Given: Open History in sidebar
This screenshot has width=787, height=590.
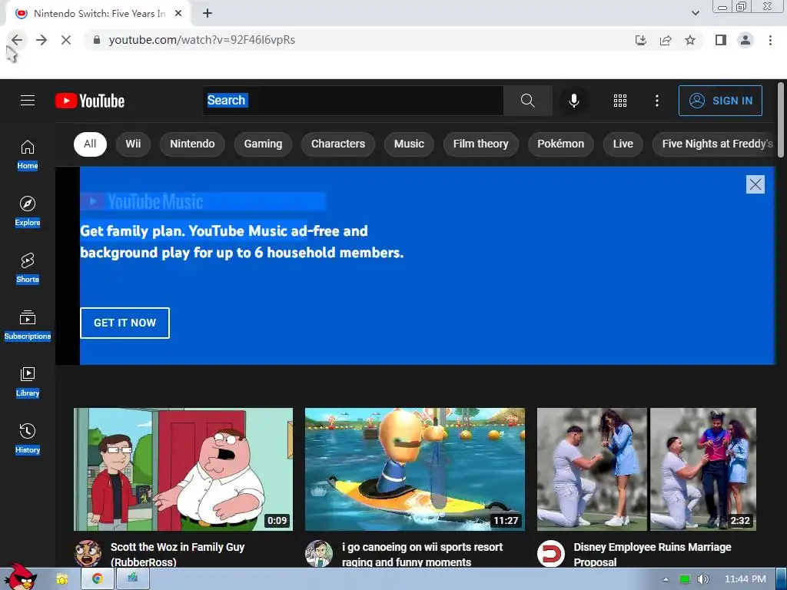Looking at the screenshot, I should point(28,439).
